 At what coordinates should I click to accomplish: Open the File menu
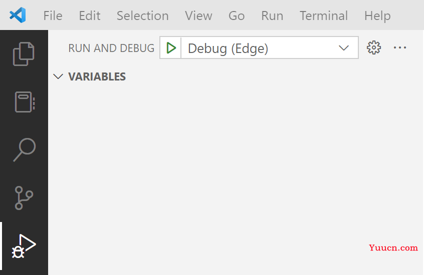pos(53,15)
